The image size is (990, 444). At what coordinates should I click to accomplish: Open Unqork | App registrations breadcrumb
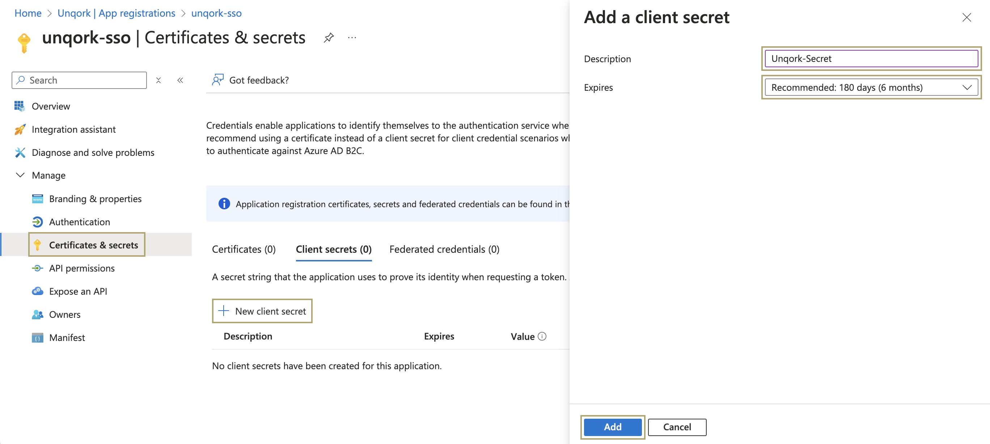tap(116, 13)
